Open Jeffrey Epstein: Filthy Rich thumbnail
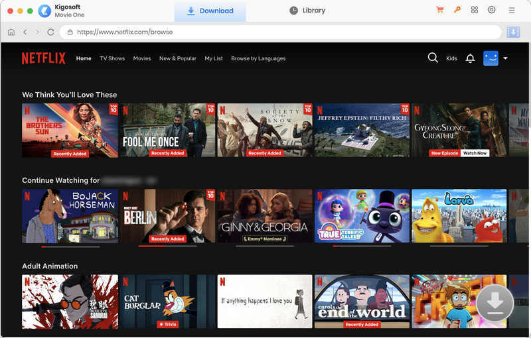 362,130
